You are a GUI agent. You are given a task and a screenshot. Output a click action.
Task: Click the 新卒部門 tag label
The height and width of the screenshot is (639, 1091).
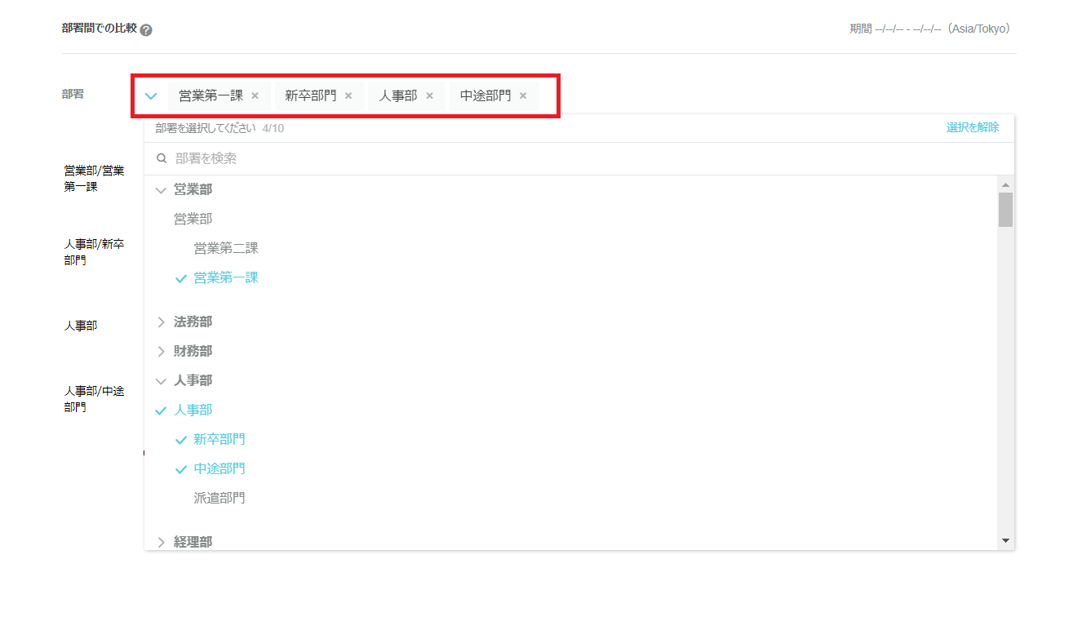point(311,95)
